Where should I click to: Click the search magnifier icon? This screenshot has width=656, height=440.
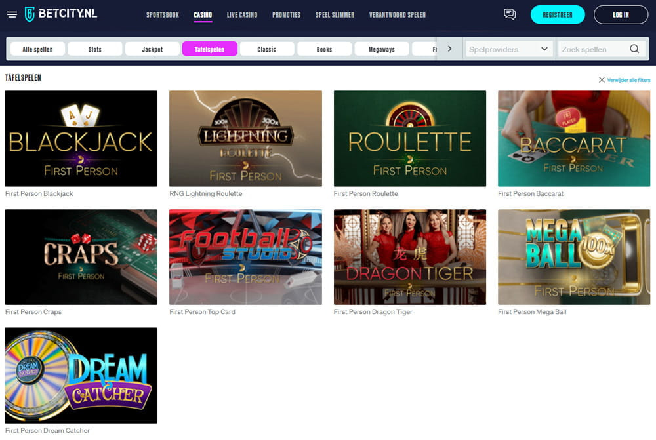(634, 49)
